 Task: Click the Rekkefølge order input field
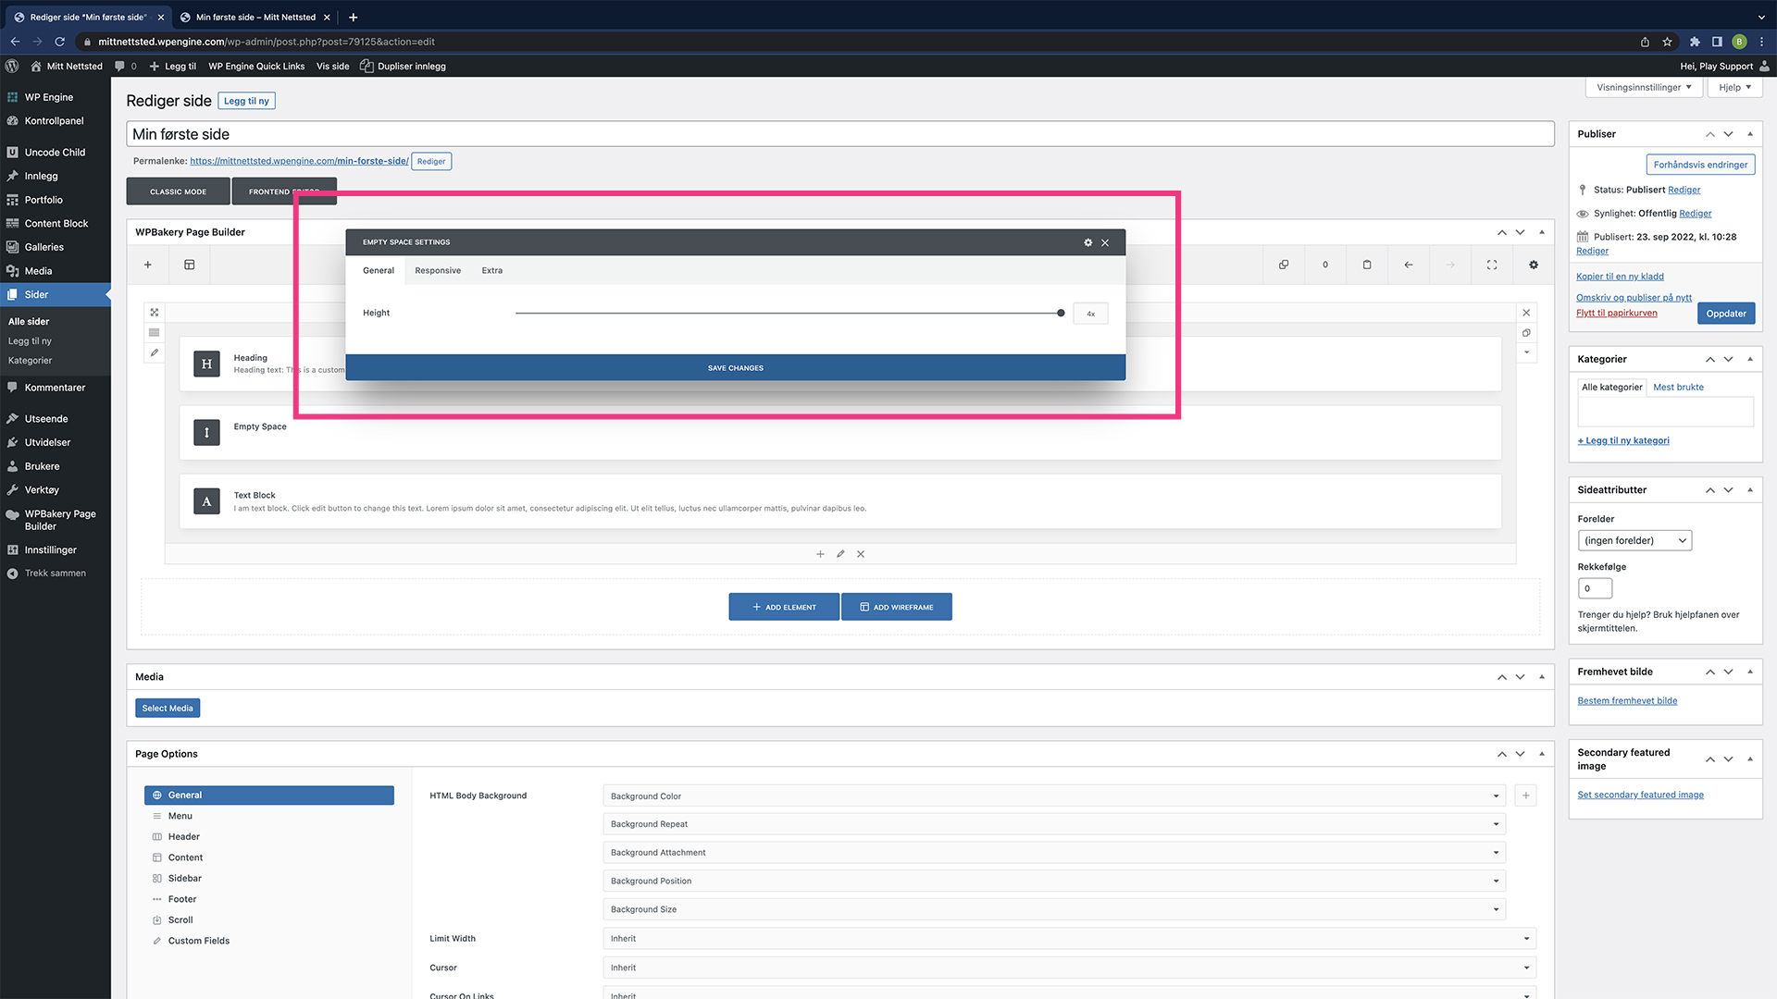click(x=1595, y=588)
